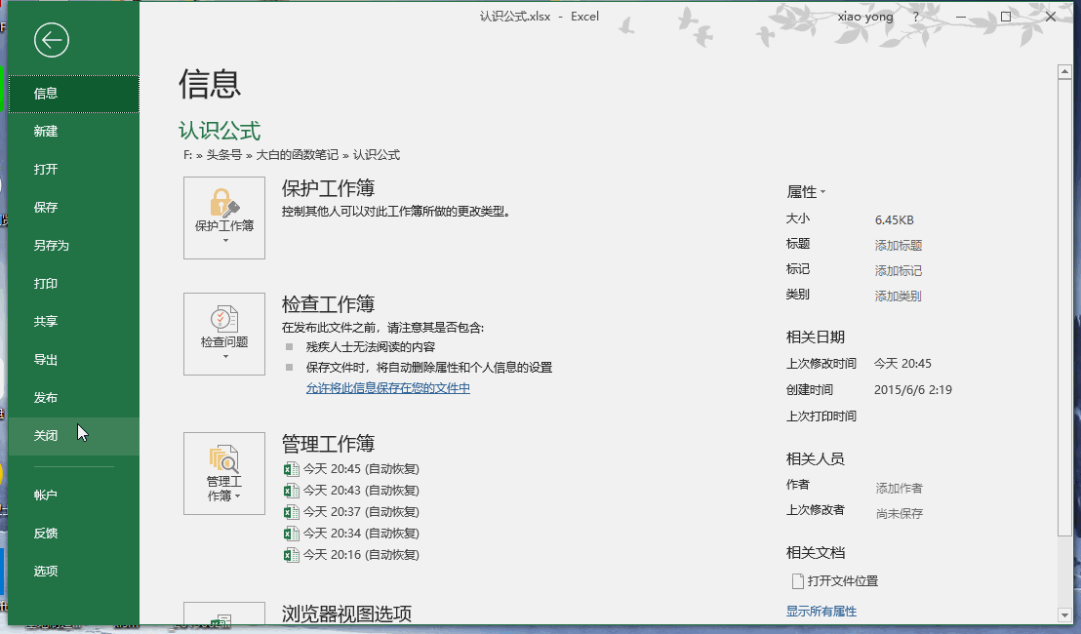Open the 选项 options dialog
Viewport: 1081px width, 634px height.
[x=74, y=572]
